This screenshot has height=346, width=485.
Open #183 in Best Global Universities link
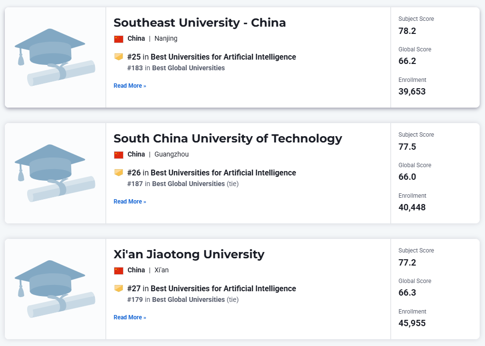tap(176, 68)
